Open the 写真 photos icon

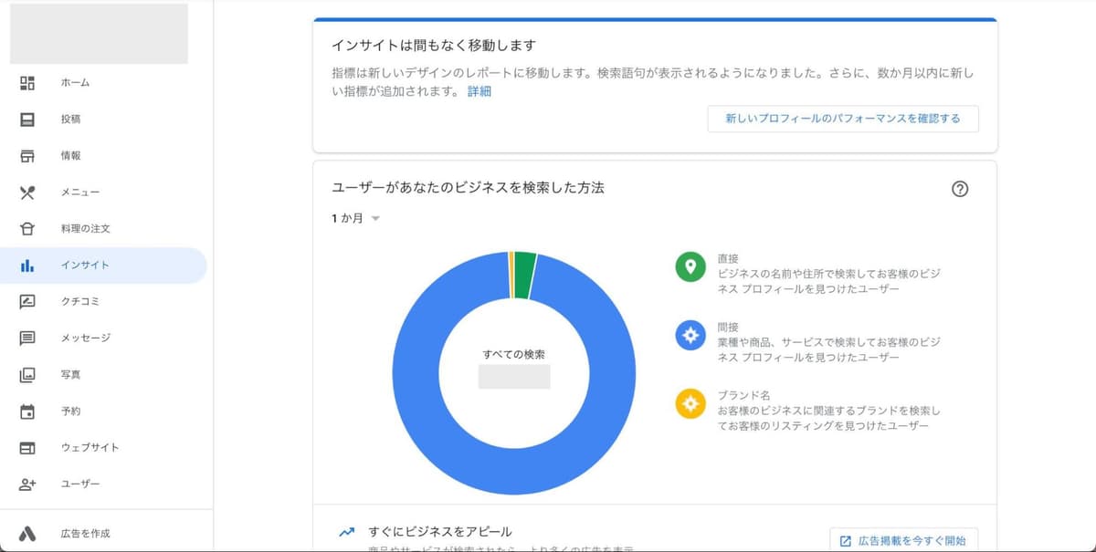[x=27, y=375]
